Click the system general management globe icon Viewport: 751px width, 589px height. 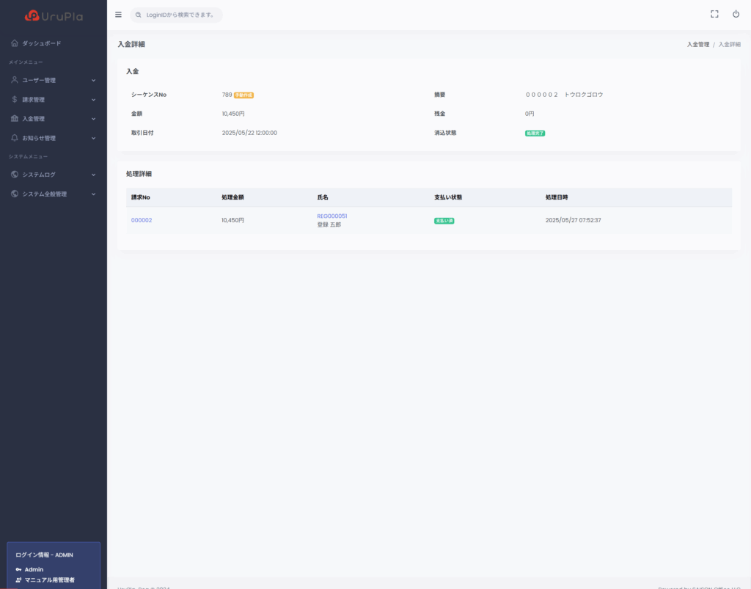(15, 194)
